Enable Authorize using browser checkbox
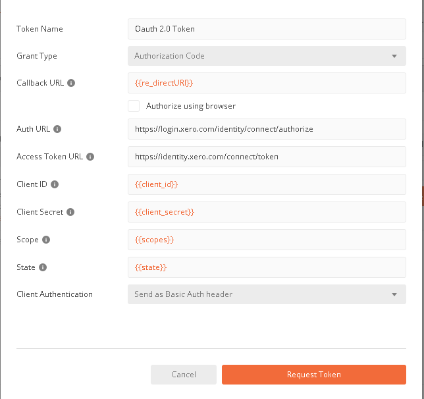The height and width of the screenshot is (399, 424). [x=134, y=106]
